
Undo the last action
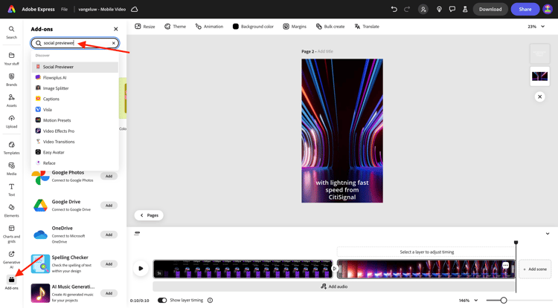tap(394, 9)
